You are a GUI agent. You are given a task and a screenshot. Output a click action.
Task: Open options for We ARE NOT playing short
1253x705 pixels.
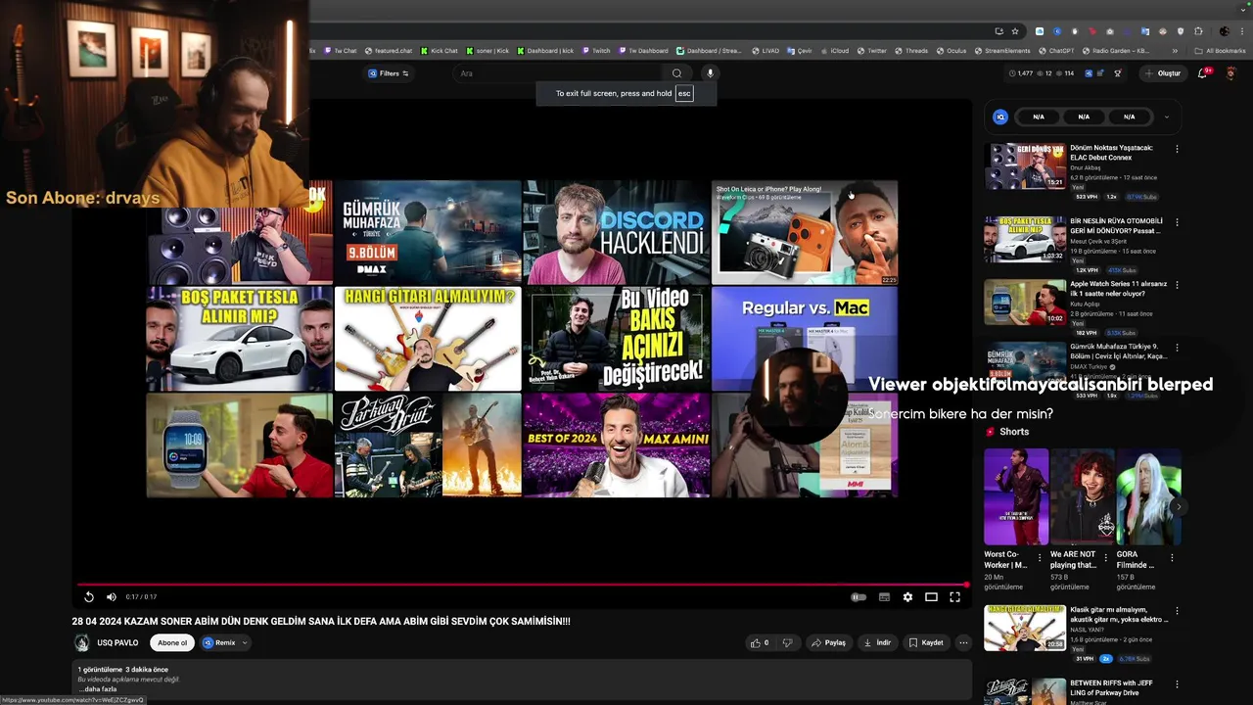point(1106,558)
